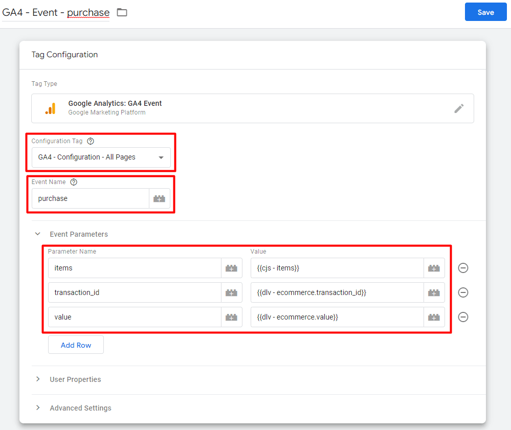
Task: Insert variable for ecommerce.transaction_id value
Action: 434,292
